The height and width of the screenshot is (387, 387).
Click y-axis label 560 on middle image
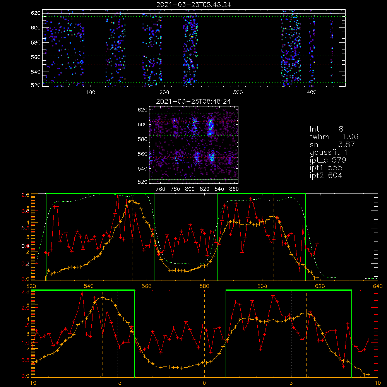point(142,154)
